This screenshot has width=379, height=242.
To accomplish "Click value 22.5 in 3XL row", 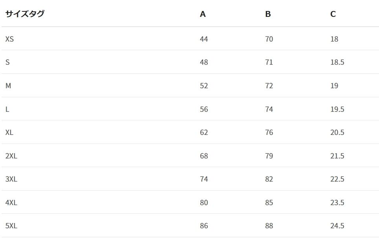I will click(337, 179).
